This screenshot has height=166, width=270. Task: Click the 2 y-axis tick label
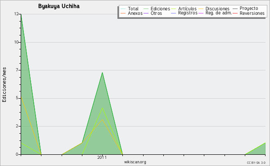point(17,126)
